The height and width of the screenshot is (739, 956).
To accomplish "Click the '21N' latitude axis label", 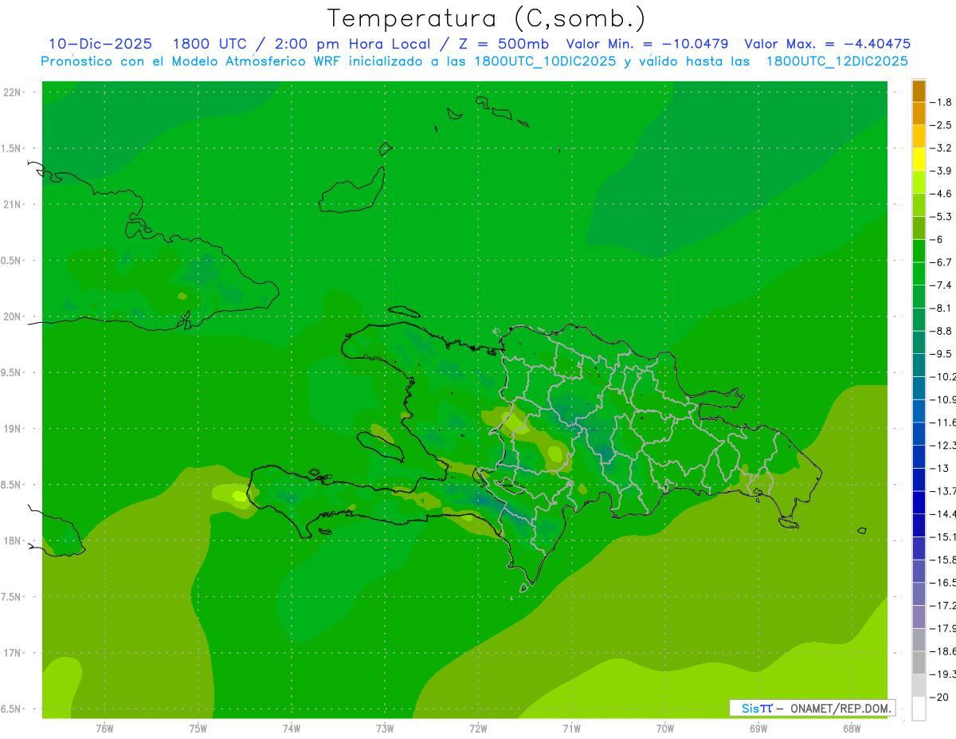I will pos(13,205).
